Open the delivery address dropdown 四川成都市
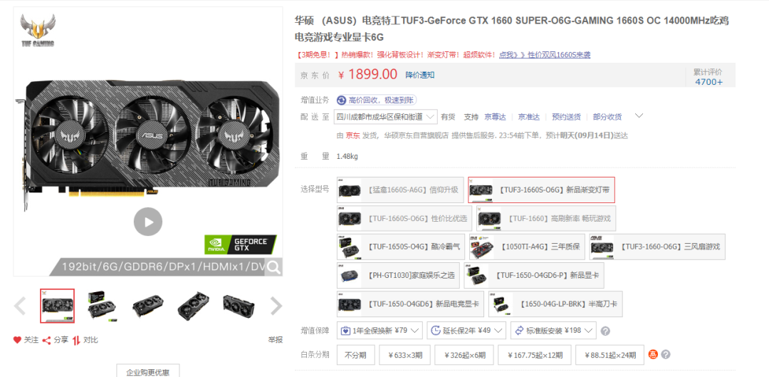This screenshot has height=377, width=769. pyautogui.click(x=385, y=117)
